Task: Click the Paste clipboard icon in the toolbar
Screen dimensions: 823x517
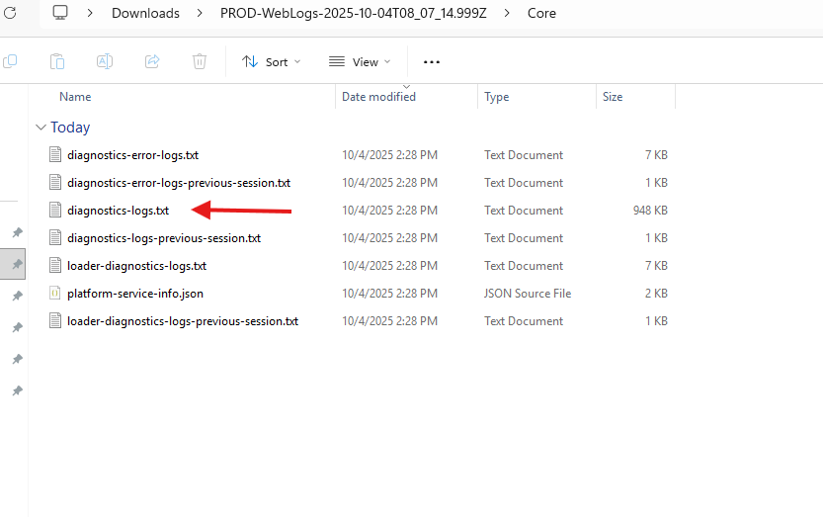Action: coord(57,61)
